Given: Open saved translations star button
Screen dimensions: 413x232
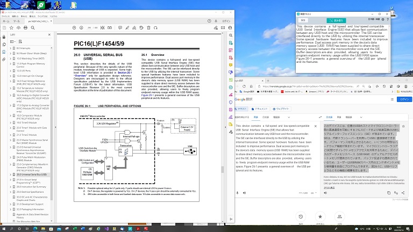Looking at the screenshot, I should click(x=320, y=217).
